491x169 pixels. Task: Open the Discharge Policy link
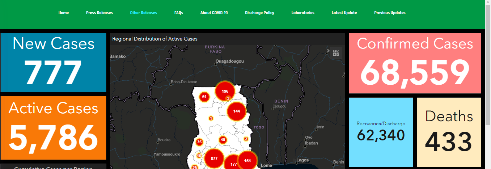259,13
